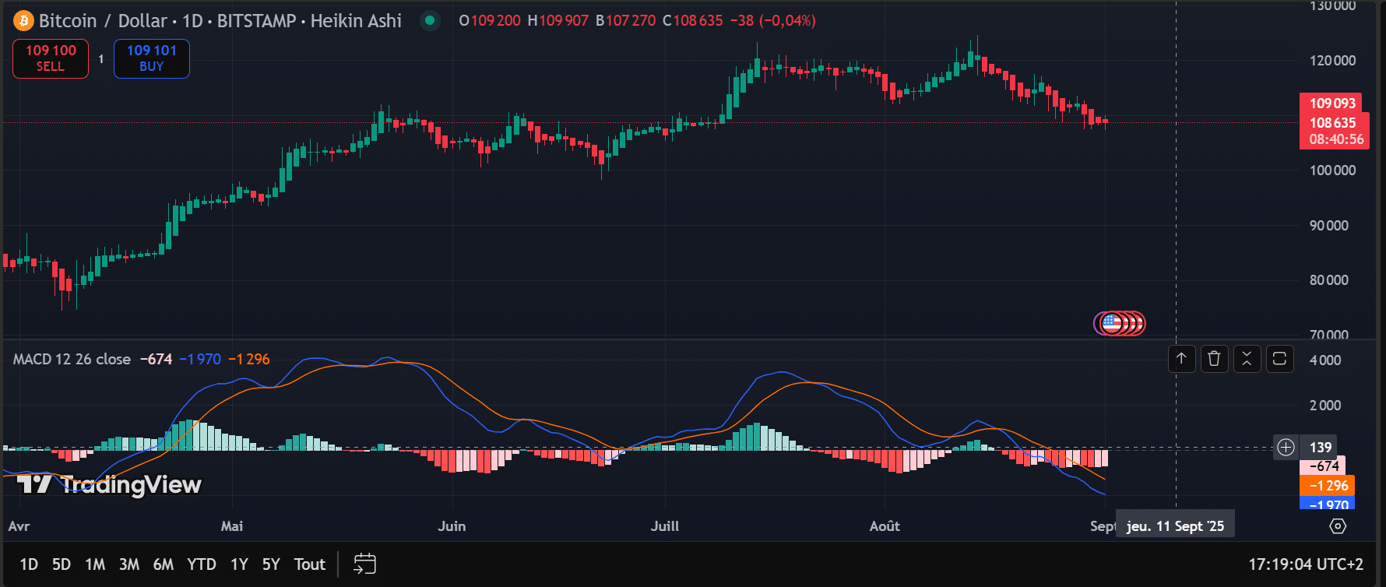
Task: Collapse the MACD indicator pane
Action: (x=1247, y=359)
